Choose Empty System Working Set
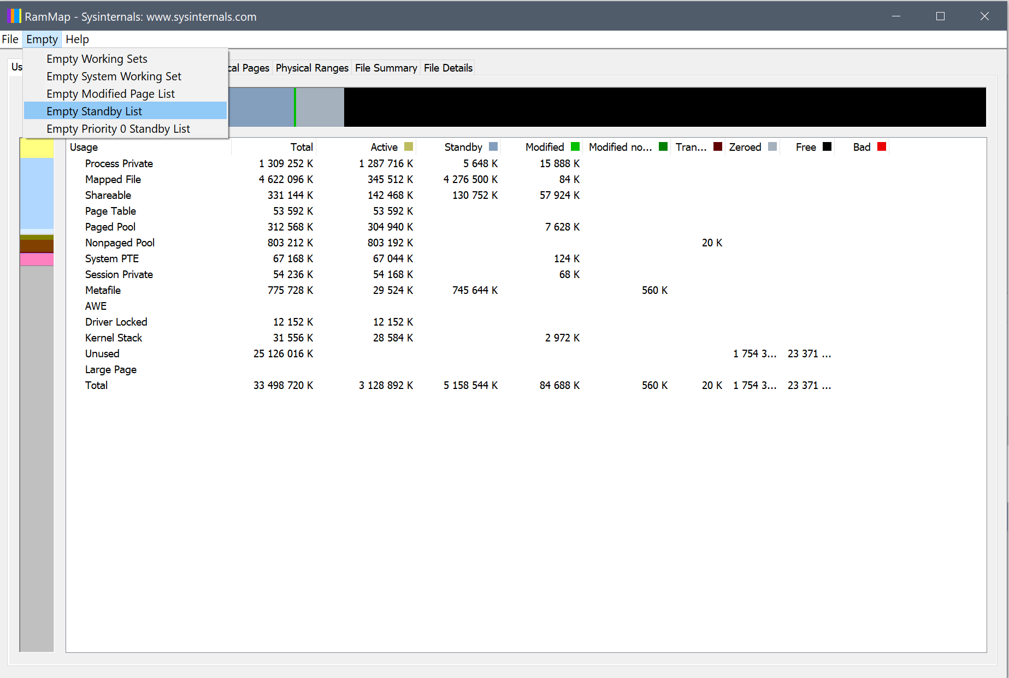This screenshot has height=678, width=1009. (126, 76)
